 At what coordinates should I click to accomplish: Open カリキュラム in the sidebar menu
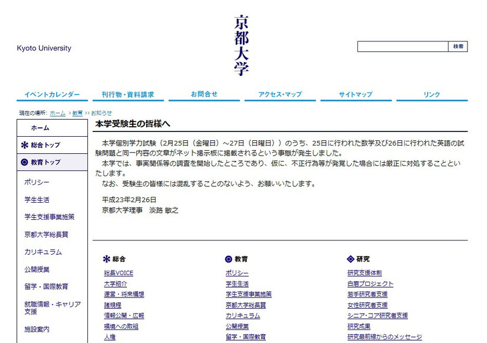click(43, 252)
